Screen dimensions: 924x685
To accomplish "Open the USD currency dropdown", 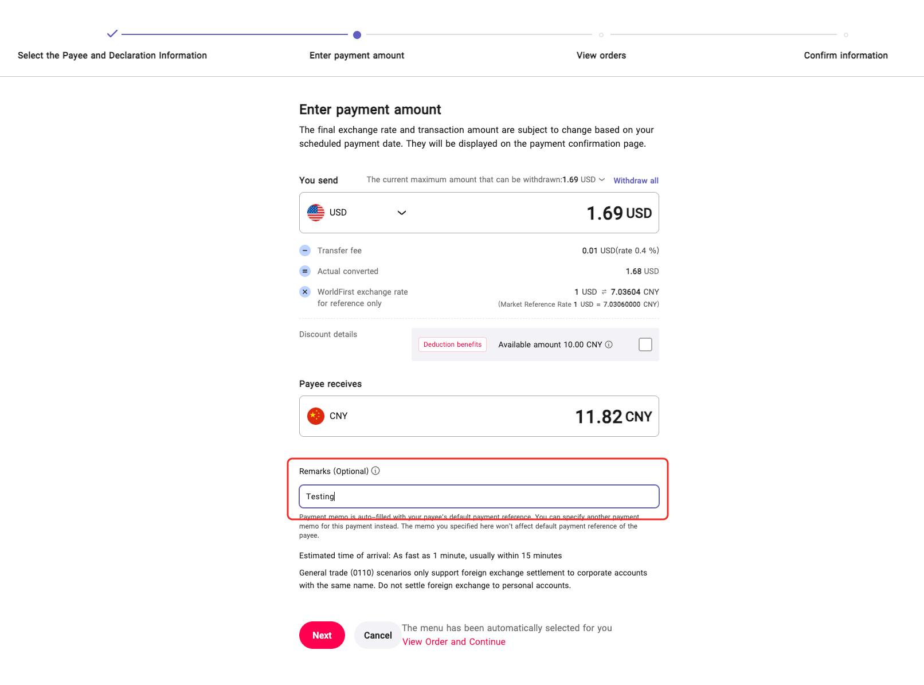I will pos(402,213).
